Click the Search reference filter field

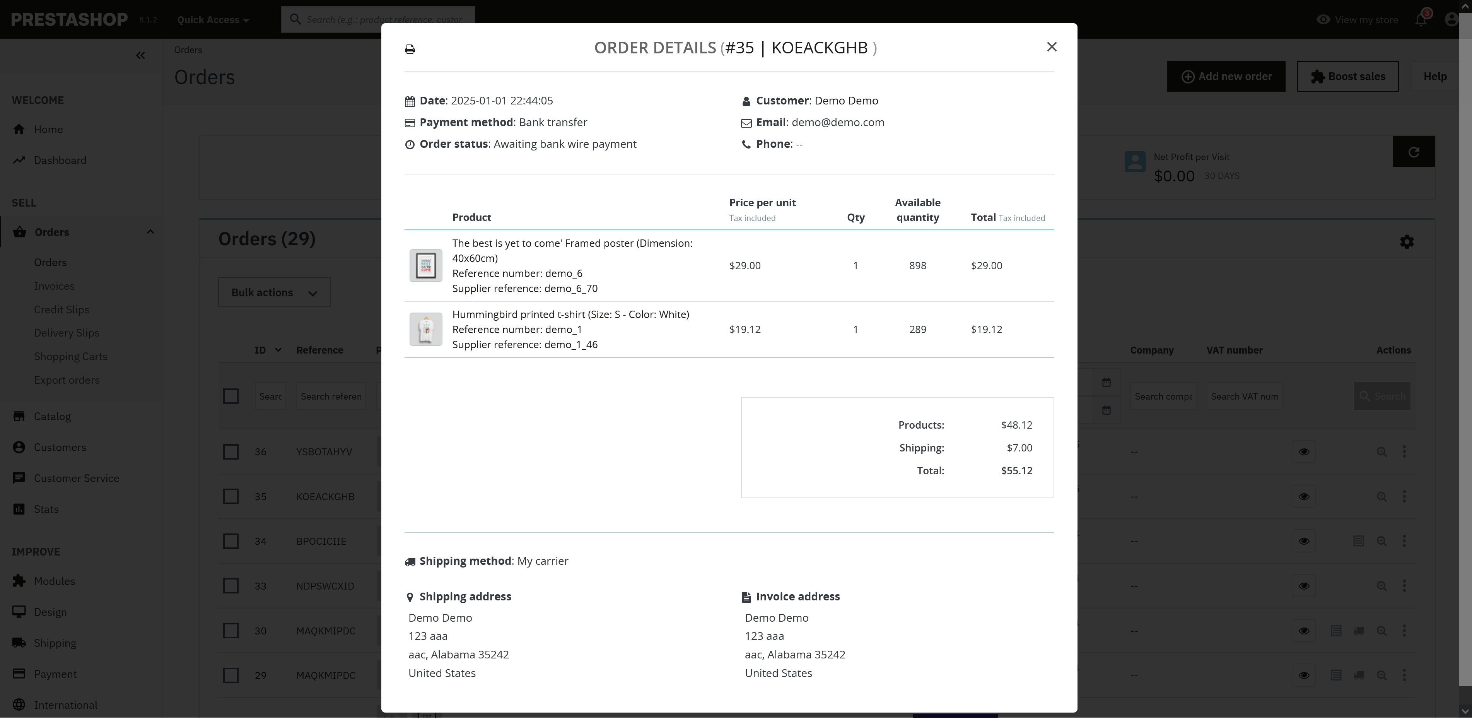331,396
